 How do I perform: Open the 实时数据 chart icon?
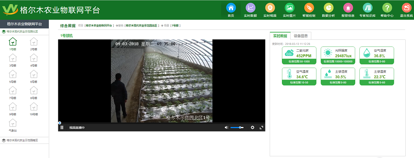250,8
